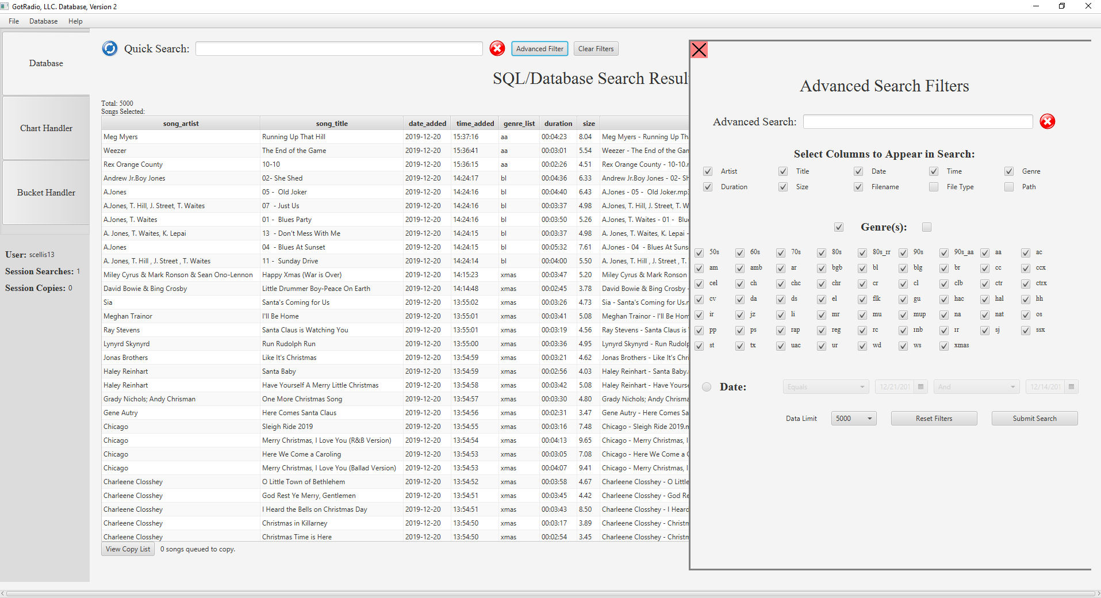Image resolution: width=1101 pixels, height=598 pixels.
Task: Open the Data Limit dropdown showing 5000
Action: (x=853, y=418)
